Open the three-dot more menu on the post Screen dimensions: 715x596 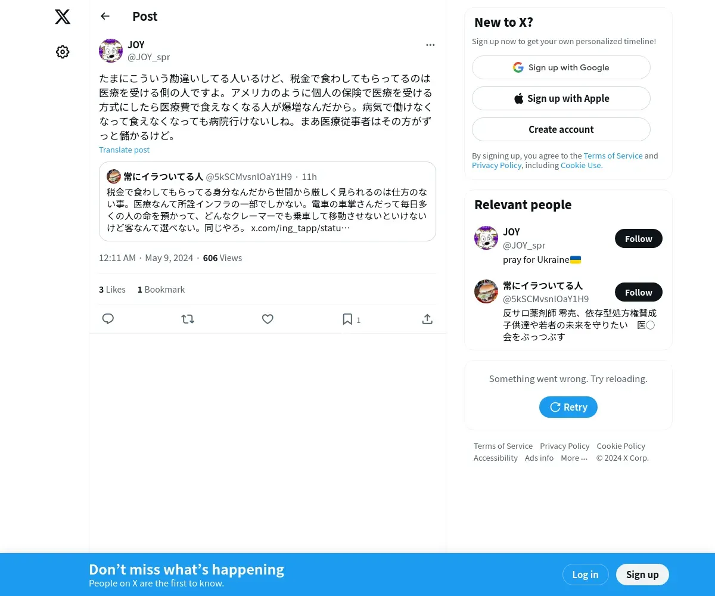tap(430, 45)
